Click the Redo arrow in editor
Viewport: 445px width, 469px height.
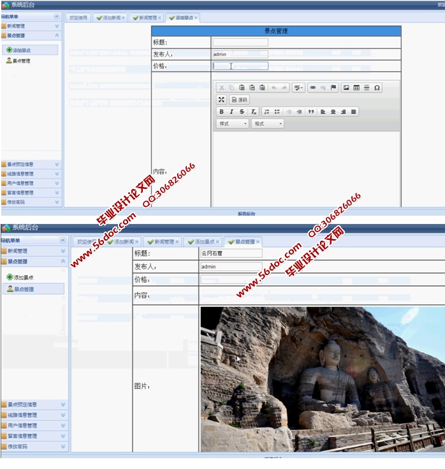click(284, 87)
